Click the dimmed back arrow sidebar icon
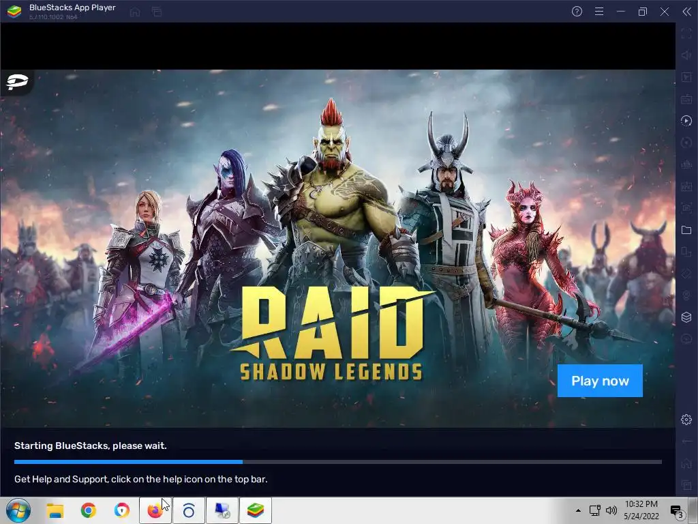698x524 pixels. click(686, 441)
